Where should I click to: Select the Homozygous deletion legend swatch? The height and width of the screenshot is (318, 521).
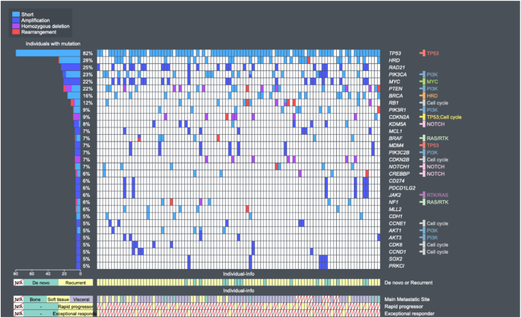16,26
